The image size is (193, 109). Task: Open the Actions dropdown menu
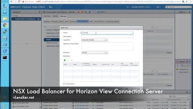[102, 12]
